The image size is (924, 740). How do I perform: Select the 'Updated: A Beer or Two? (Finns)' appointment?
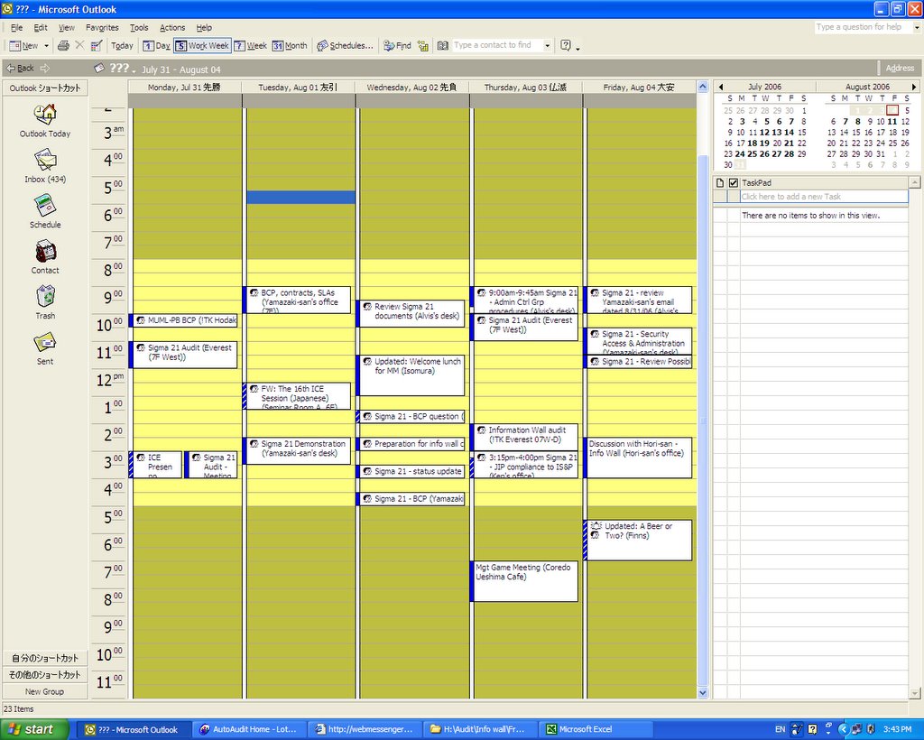pos(638,541)
